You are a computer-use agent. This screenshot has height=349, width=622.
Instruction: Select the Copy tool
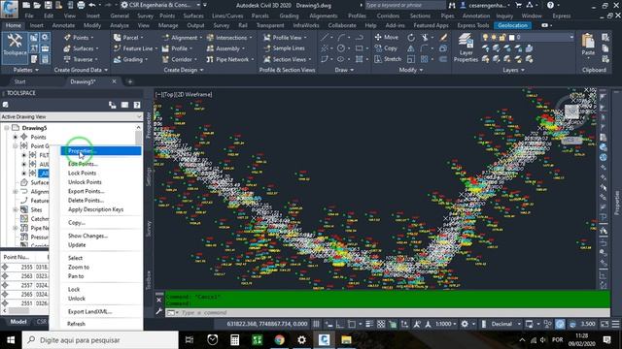[x=386, y=48]
